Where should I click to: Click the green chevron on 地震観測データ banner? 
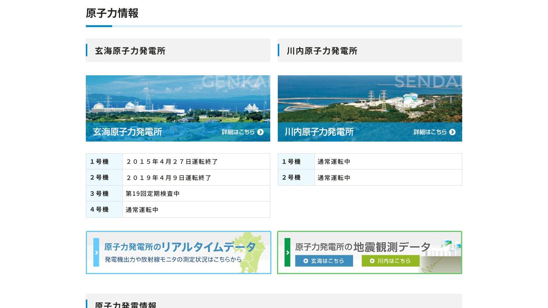288,252
